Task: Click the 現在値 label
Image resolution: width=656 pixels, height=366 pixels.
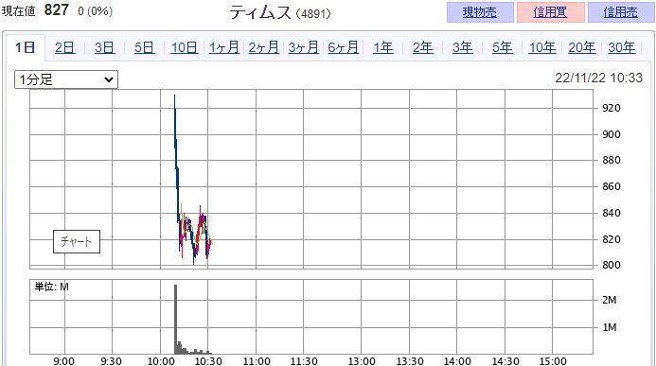Action: coord(18,10)
